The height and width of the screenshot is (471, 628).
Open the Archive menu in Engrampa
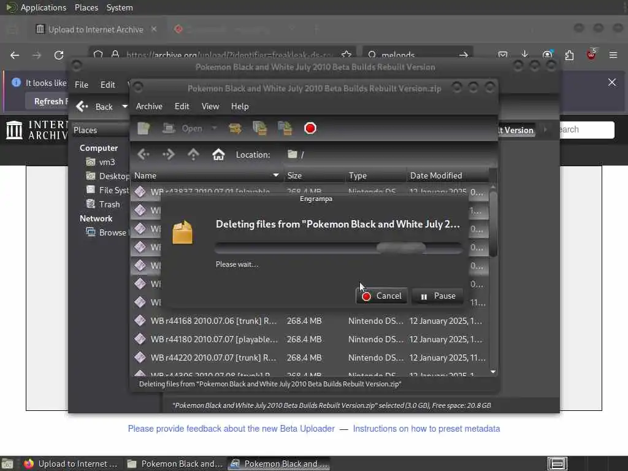pos(150,106)
